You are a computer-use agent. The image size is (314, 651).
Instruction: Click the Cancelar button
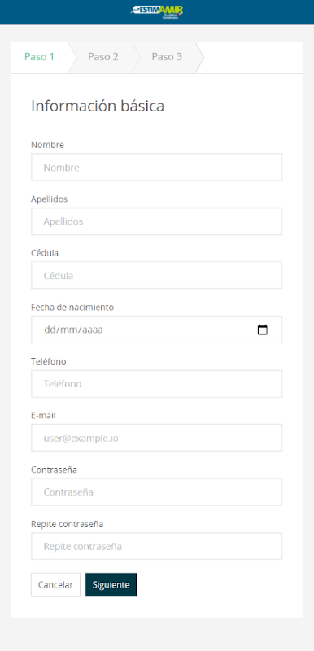(x=55, y=584)
